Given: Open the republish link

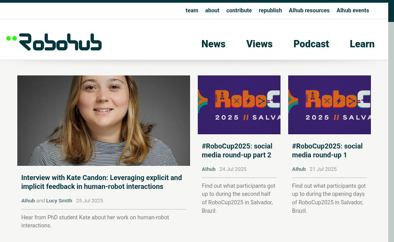Looking at the screenshot, I should (x=270, y=10).
